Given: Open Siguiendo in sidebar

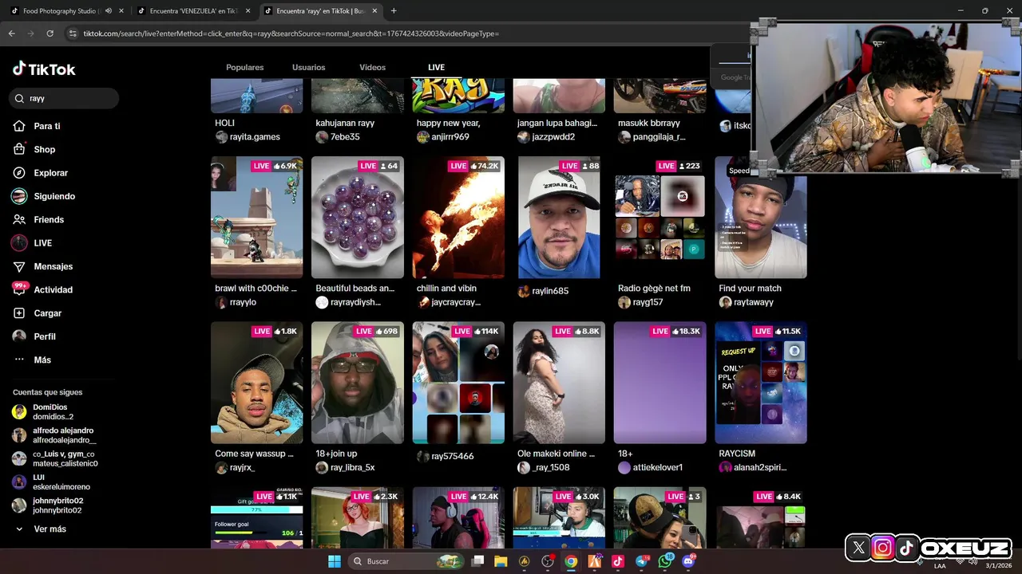Looking at the screenshot, I should [x=54, y=196].
